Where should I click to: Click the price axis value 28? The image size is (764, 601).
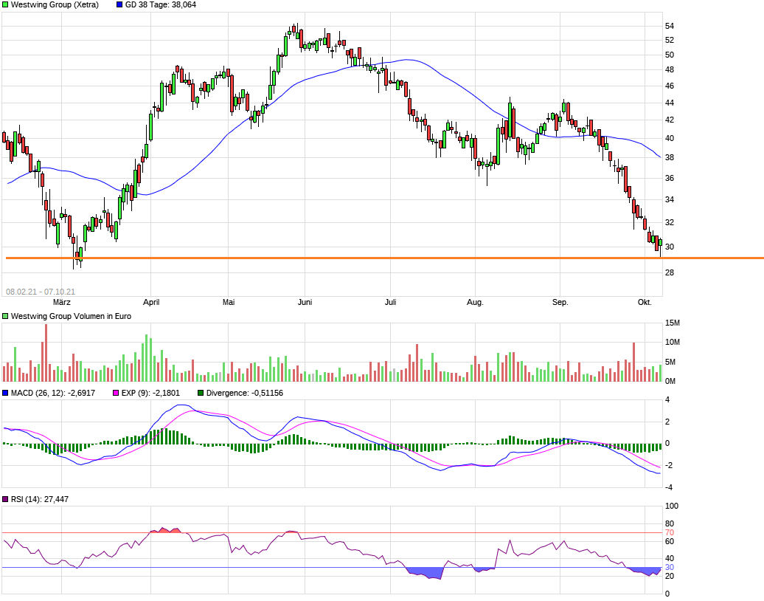[670, 272]
